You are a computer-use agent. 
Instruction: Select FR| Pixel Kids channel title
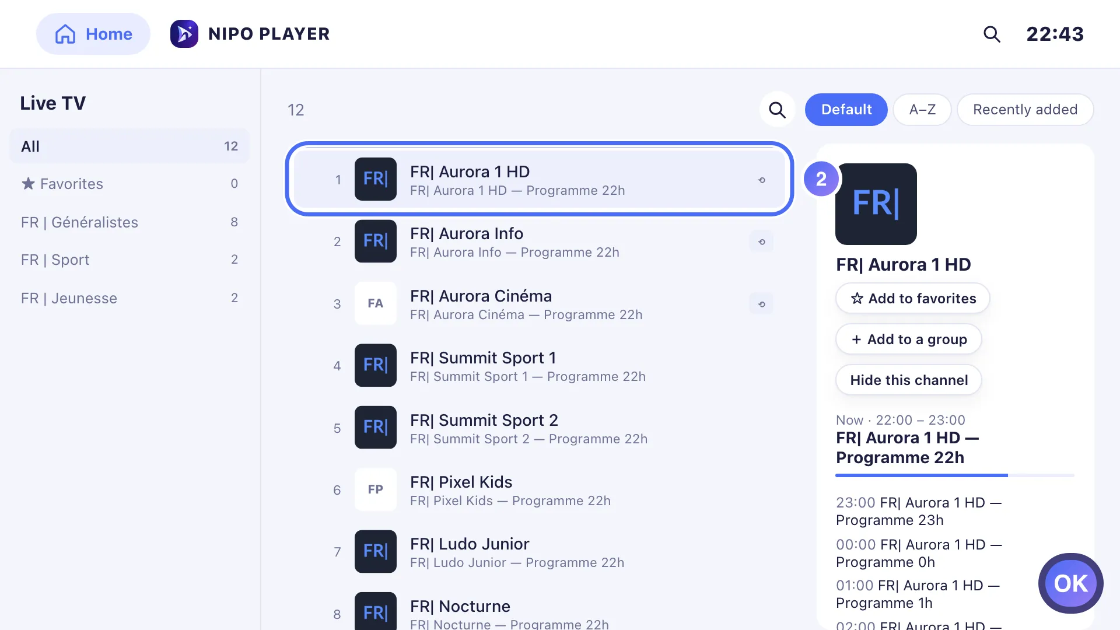(461, 482)
